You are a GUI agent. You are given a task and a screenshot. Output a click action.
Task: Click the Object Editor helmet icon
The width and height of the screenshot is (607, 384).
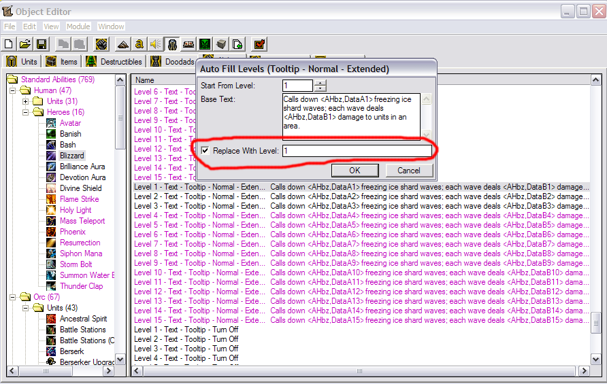172,44
